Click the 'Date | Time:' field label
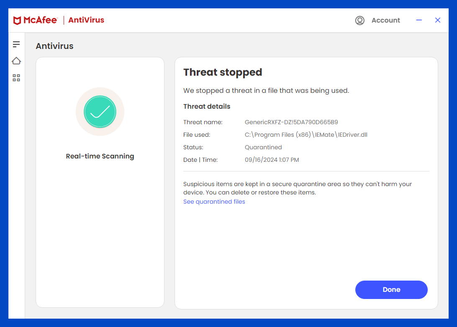 [x=200, y=160]
